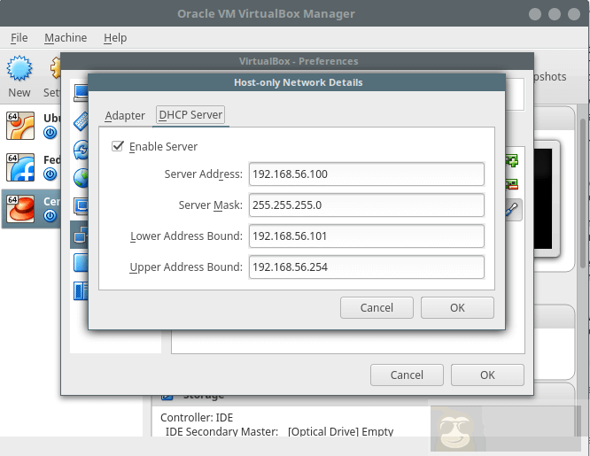
Task: Click the 'Upper Address Bound:' label
Action: pyautogui.click(x=186, y=267)
